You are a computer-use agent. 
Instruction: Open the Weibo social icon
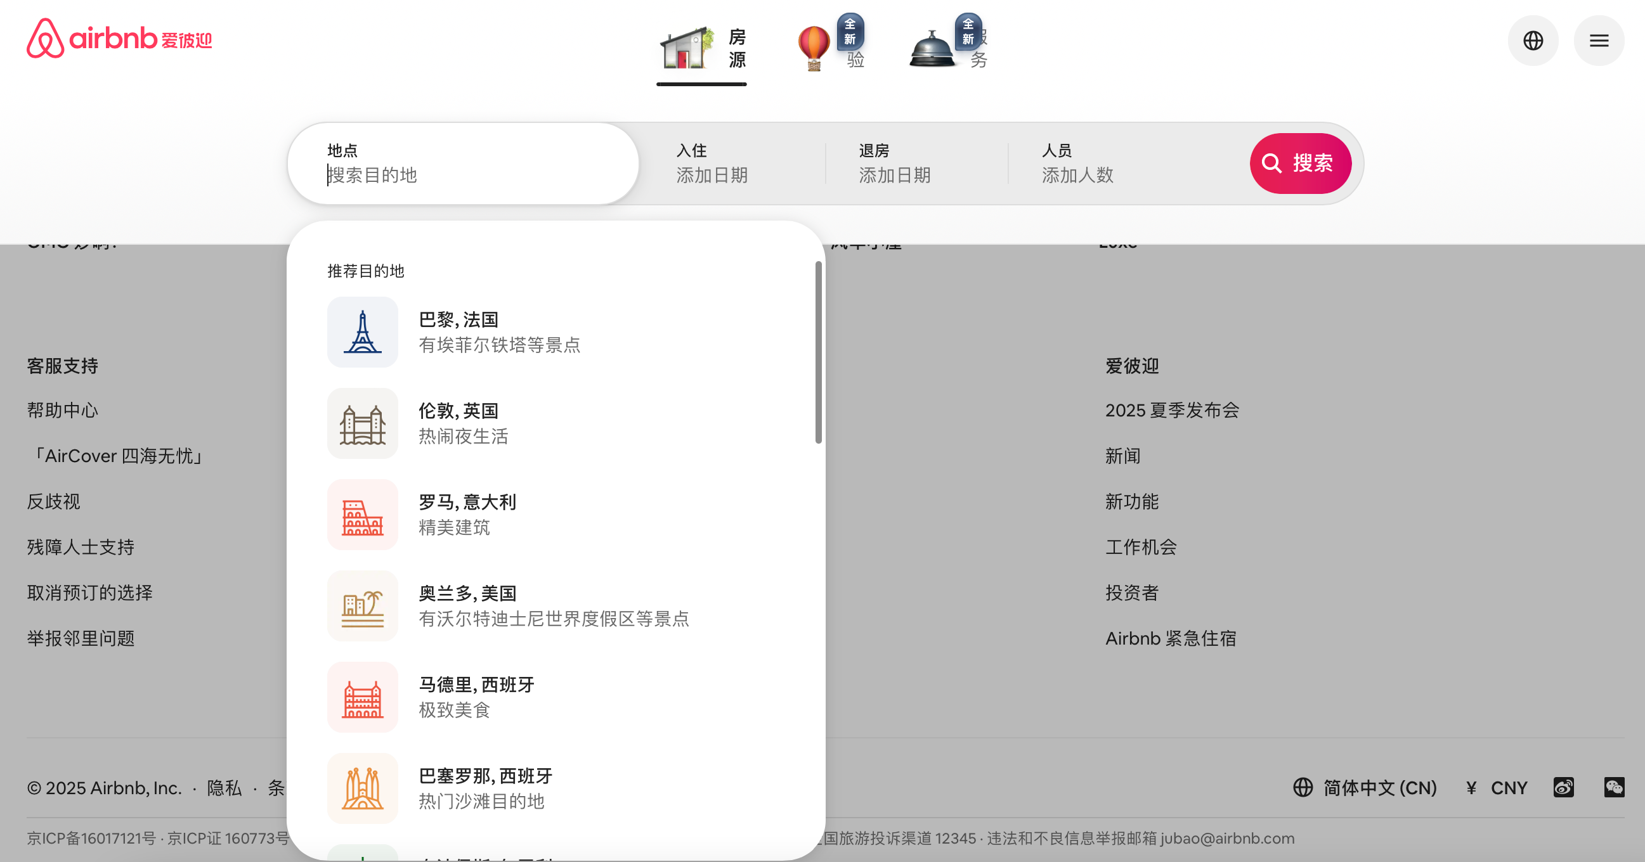(x=1563, y=787)
